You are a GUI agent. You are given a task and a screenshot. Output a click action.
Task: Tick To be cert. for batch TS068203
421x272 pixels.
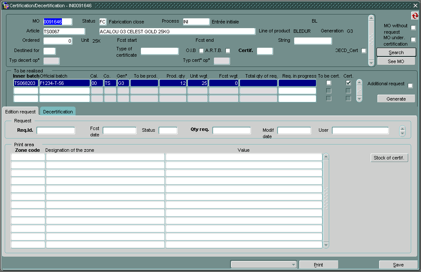(x=329, y=83)
